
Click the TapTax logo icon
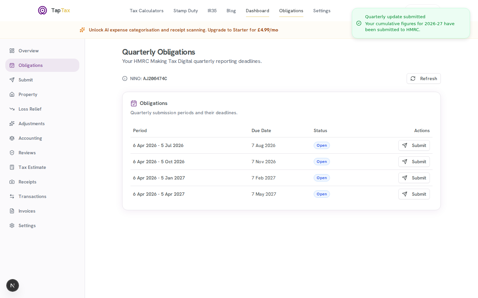pyautogui.click(x=42, y=10)
